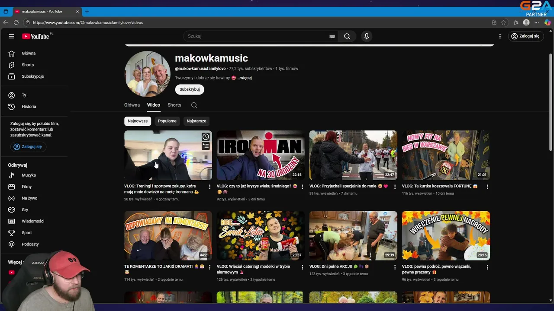
Task: Open the Odpowiadamy na komentarze thumbnail
Action: pos(168,235)
